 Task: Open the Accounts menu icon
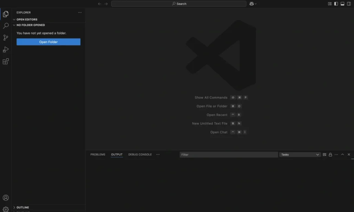[x=6, y=198]
